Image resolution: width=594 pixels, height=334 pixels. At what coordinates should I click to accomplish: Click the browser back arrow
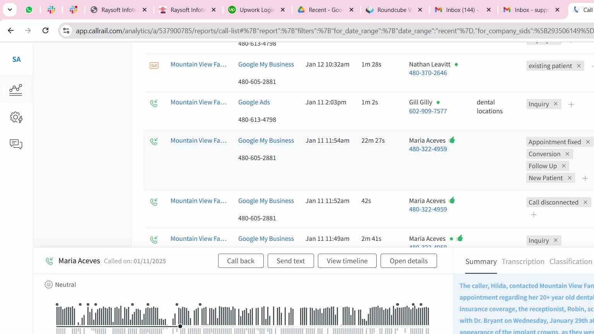pyautogui.click(x=11, y=31)
